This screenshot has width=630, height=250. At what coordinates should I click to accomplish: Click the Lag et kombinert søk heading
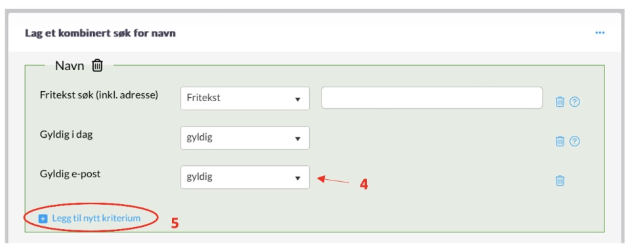pyautogui.click(x=100, y=33)
